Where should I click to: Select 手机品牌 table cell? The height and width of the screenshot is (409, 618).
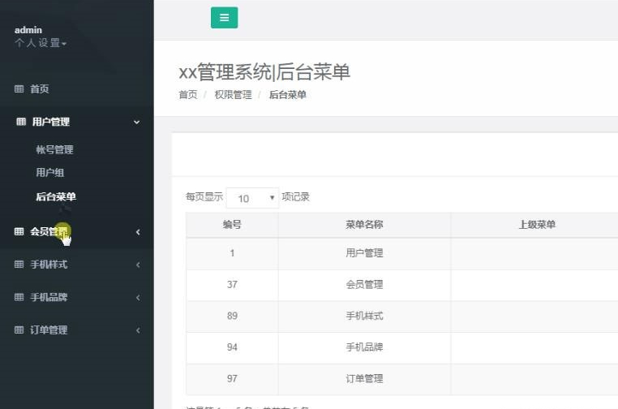click(x=365, y=347)
